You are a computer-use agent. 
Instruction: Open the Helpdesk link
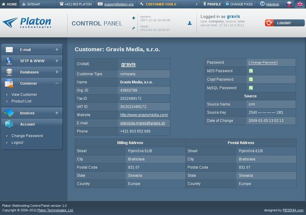coord(272,4)
